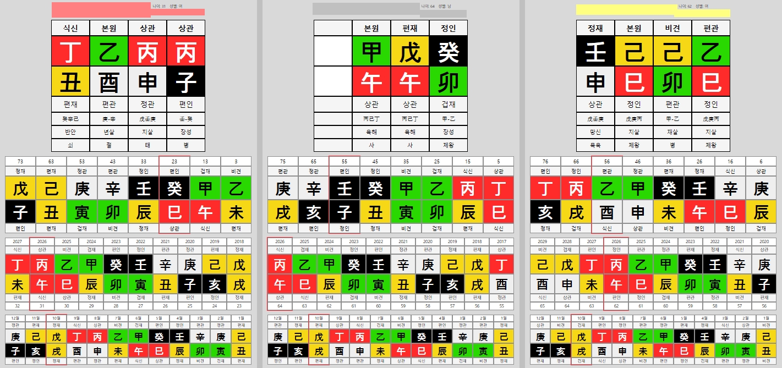Click the '목욕' cell
Screen dimensions: 782x368
pos(595,145)
